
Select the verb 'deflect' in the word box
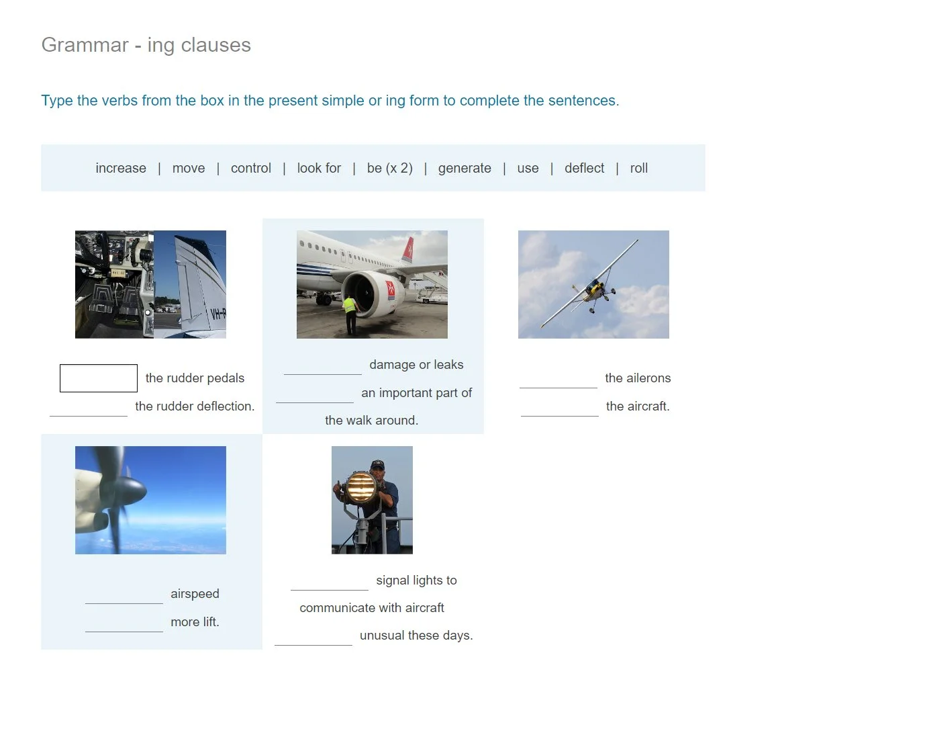[x=584, y=168]
